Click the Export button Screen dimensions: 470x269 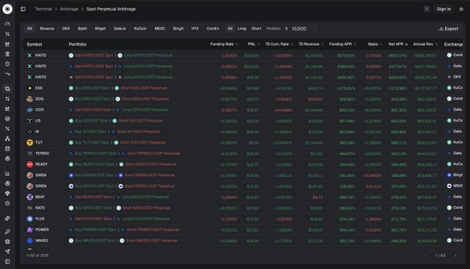click(x=449, y=29)
